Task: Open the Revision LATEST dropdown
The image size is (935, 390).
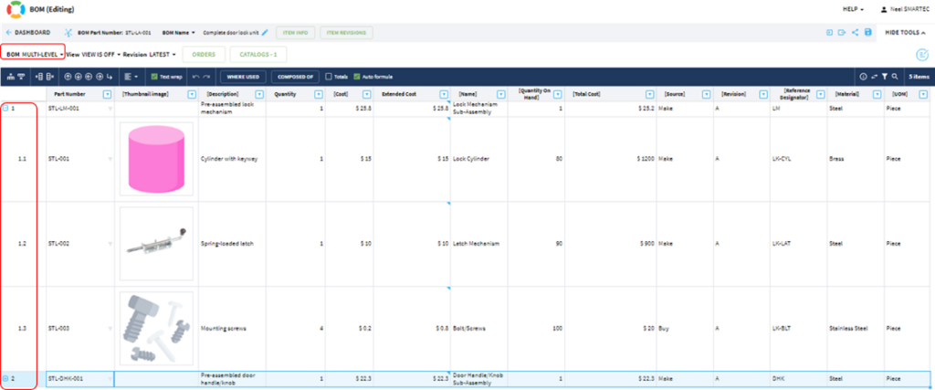Action: pyautogui.click(x=149, y=54)
